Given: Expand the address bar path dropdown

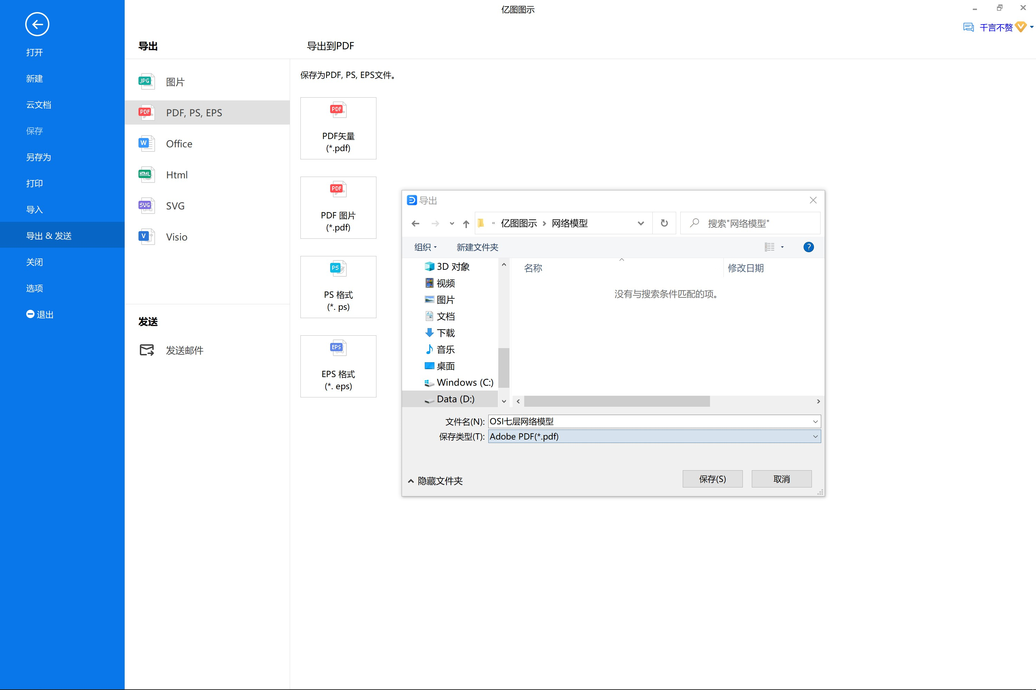Looking at the screenshot, I should (x=641, y=224).
